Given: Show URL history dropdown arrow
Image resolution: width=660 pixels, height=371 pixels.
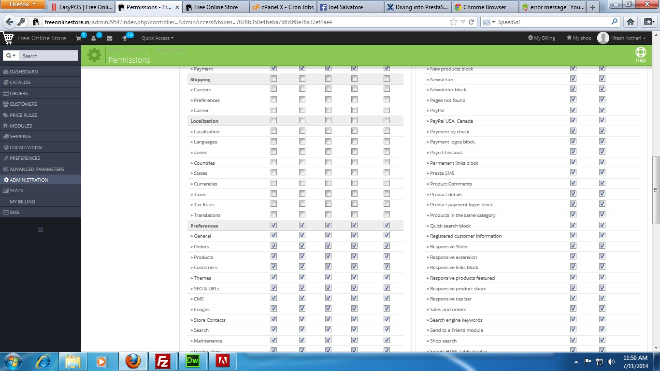Looking at the screenshot, I should [463, 22].
